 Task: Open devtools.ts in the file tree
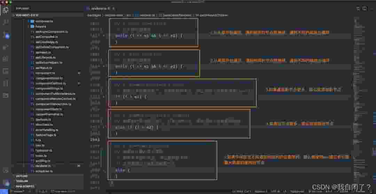click(43, 119)
